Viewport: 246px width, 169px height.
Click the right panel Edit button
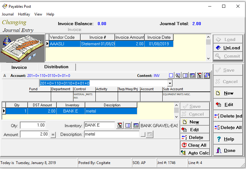[x=228, y=105]
